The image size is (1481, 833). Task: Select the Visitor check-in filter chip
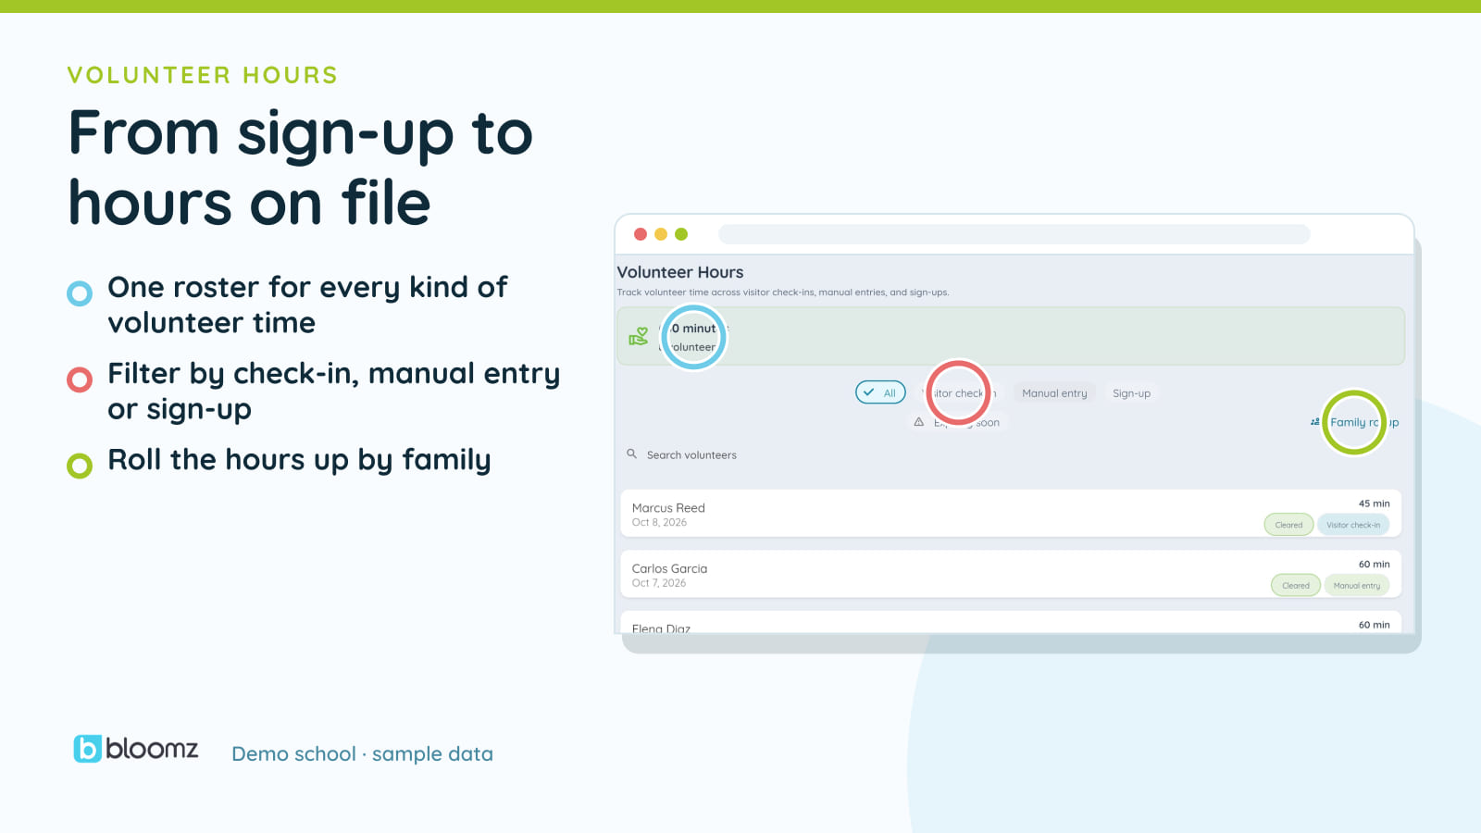click(958, 393)
